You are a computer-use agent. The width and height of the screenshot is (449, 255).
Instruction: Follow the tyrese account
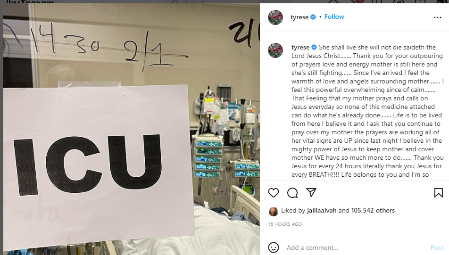[334, 16]
